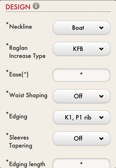Click the chevron arrow on Neckline dropdown

(x=101, y=28)
